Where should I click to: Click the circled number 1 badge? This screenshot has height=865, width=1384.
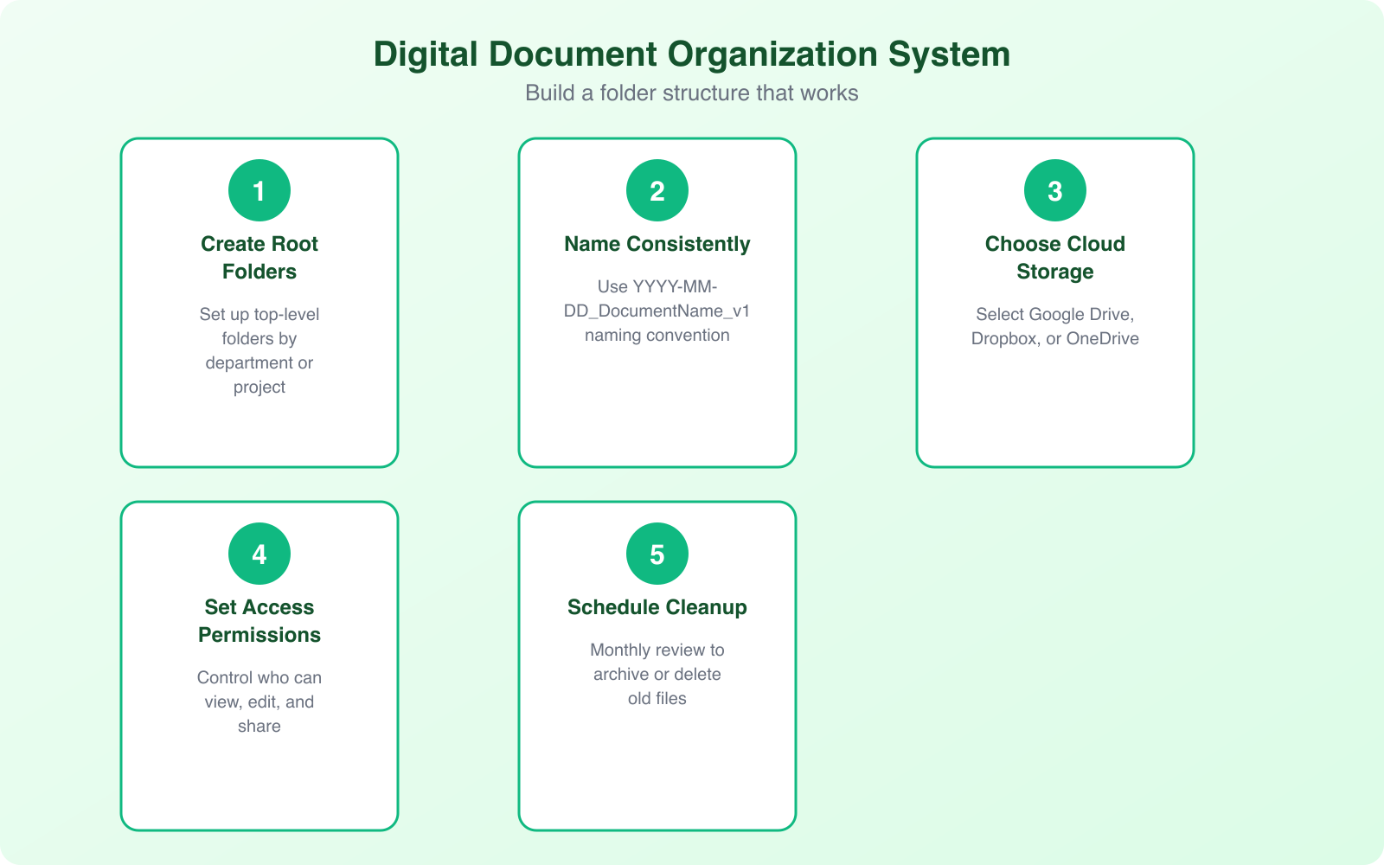point(259,189)
